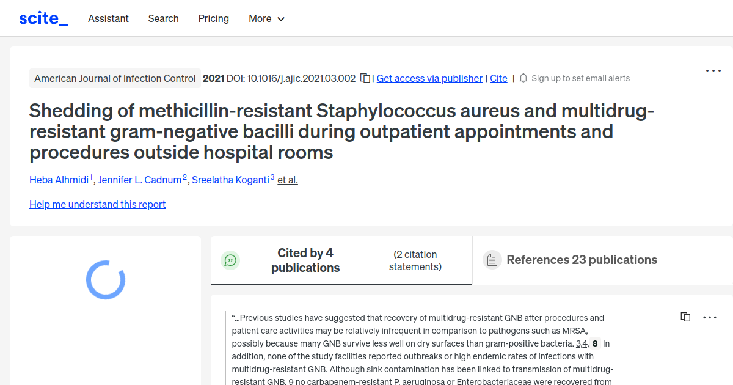The width and height of the screenshot is (733, 385).
Task: Select the Cited by 4 publications tab
Action: [x=305, y=260]
